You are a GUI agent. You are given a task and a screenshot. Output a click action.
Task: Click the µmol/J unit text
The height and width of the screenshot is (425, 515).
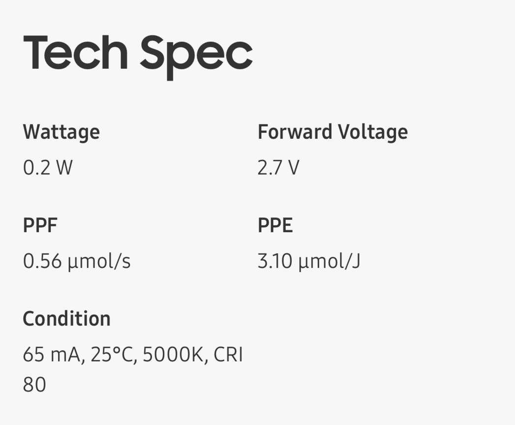click(330, 262)
